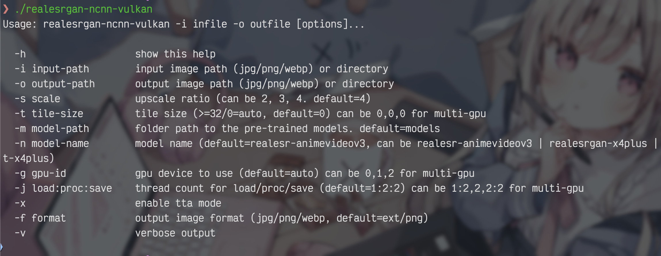Click the "[options]..." text in Usage line
The width and height of the screenshot is (661, 256).
pyautogui.click(x=330, y=24)
